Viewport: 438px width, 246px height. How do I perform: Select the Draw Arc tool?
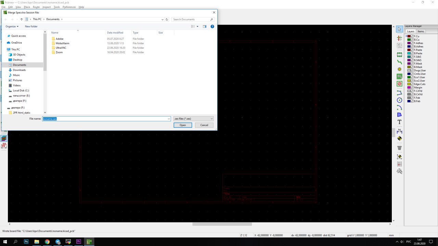coord(399,107)
